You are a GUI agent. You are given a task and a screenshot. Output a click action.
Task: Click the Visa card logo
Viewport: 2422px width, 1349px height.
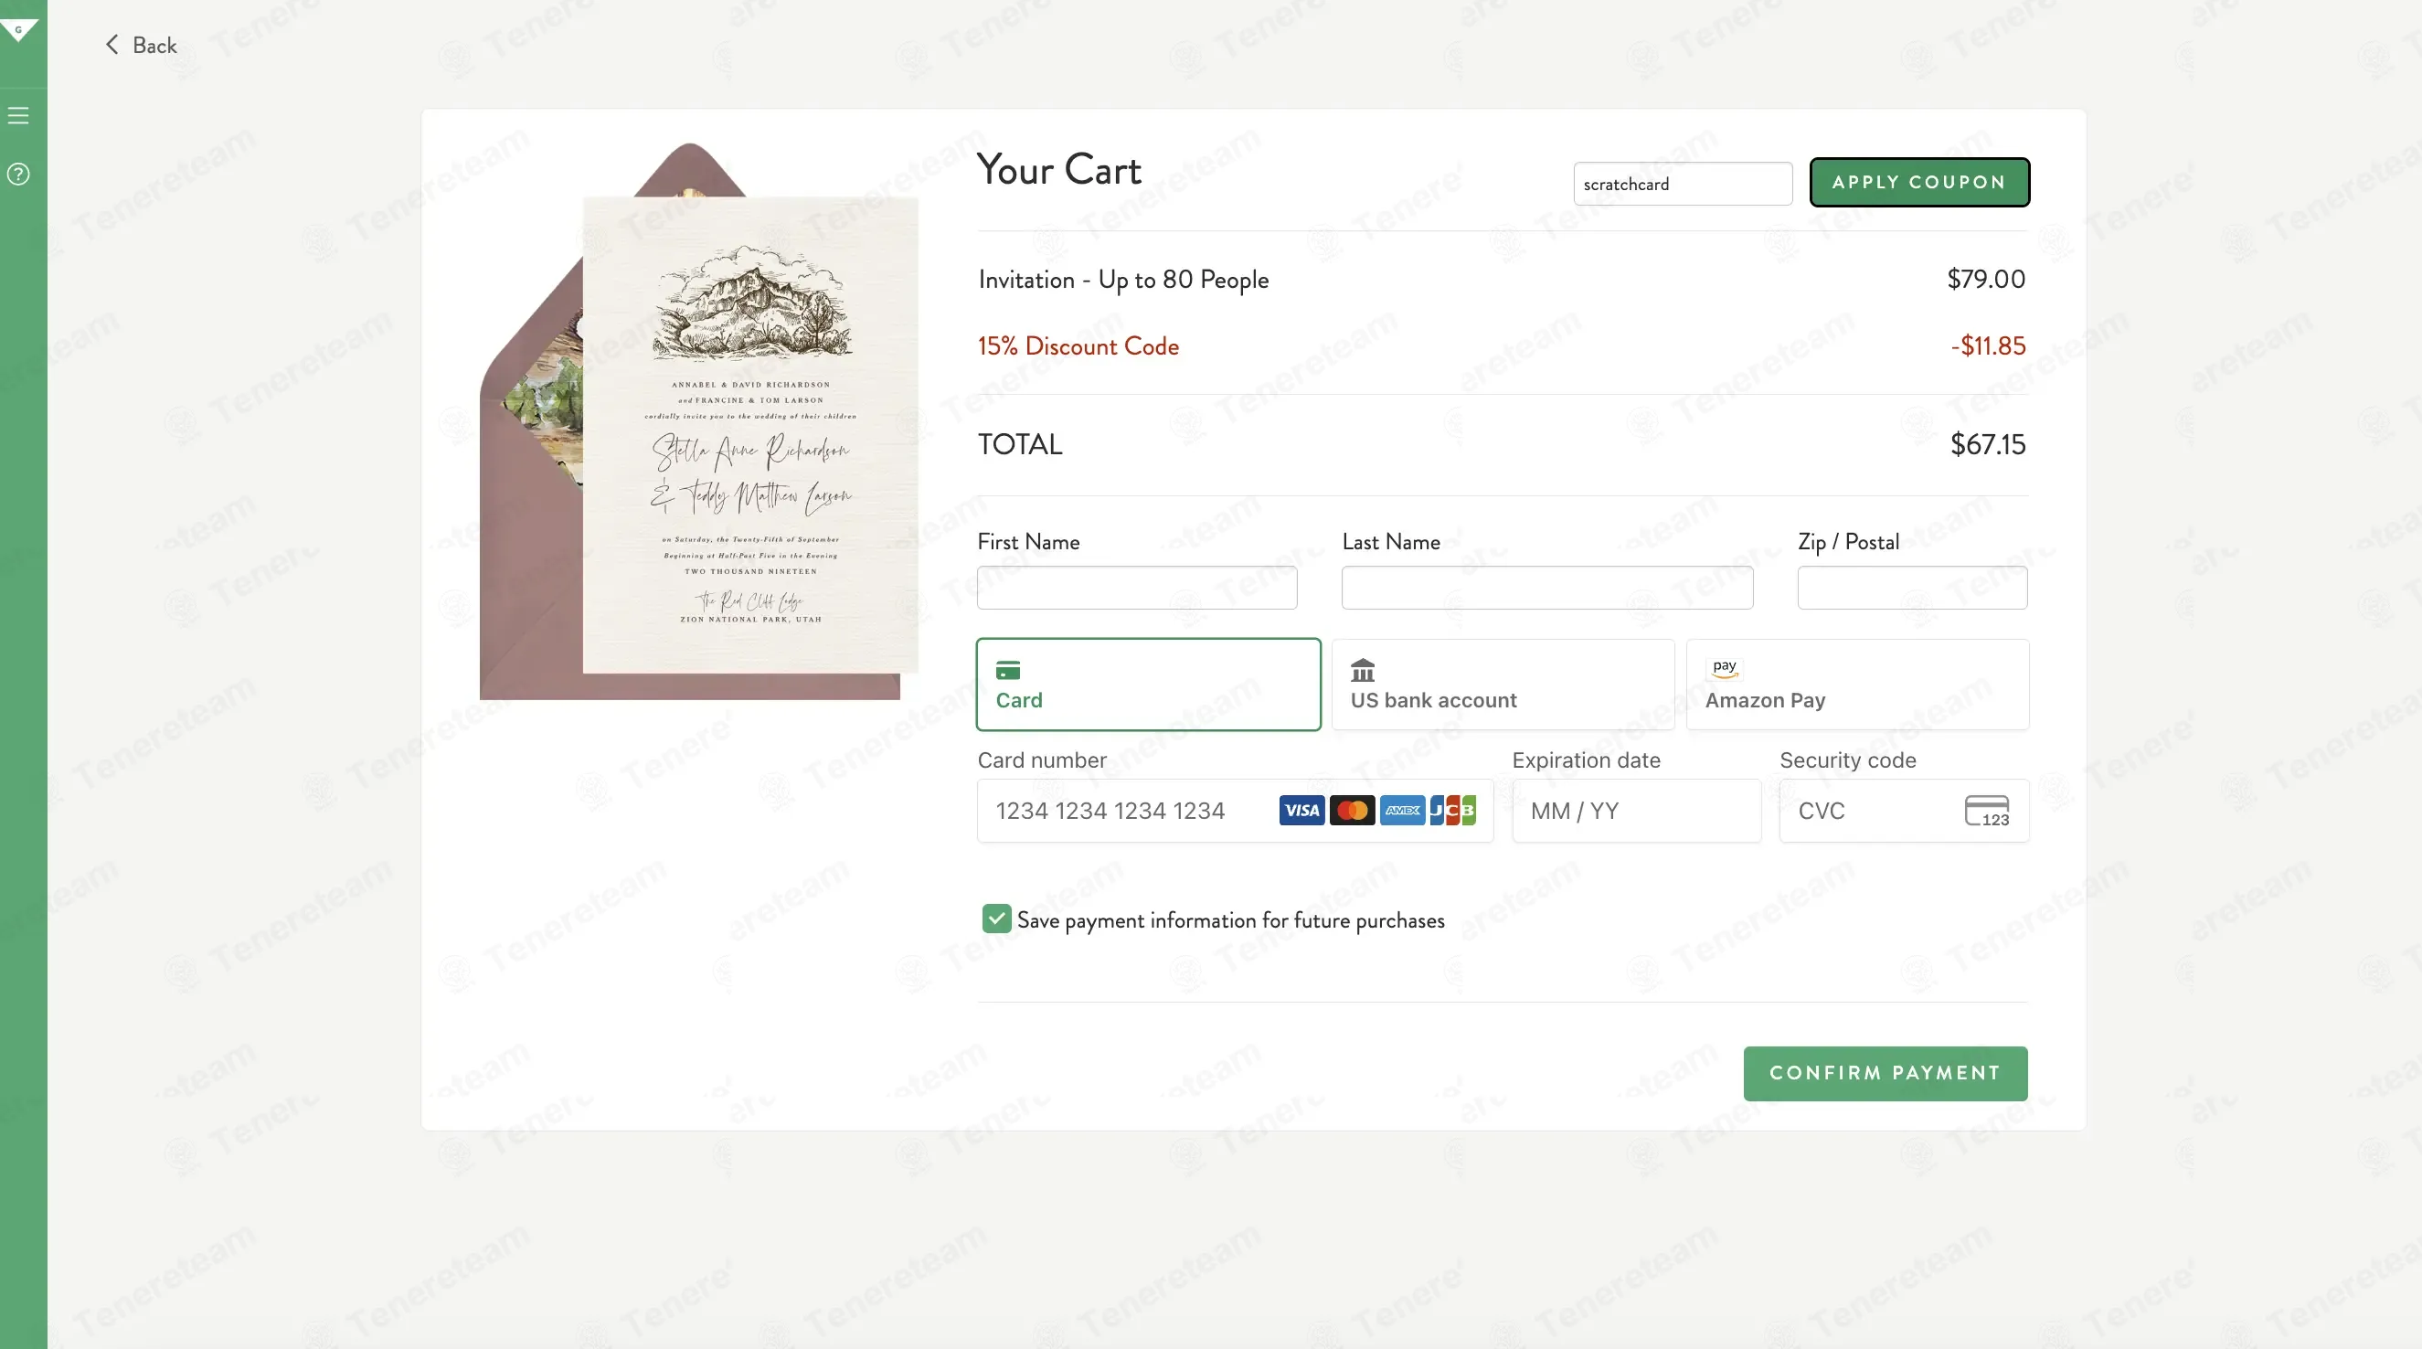point(1301,811)
